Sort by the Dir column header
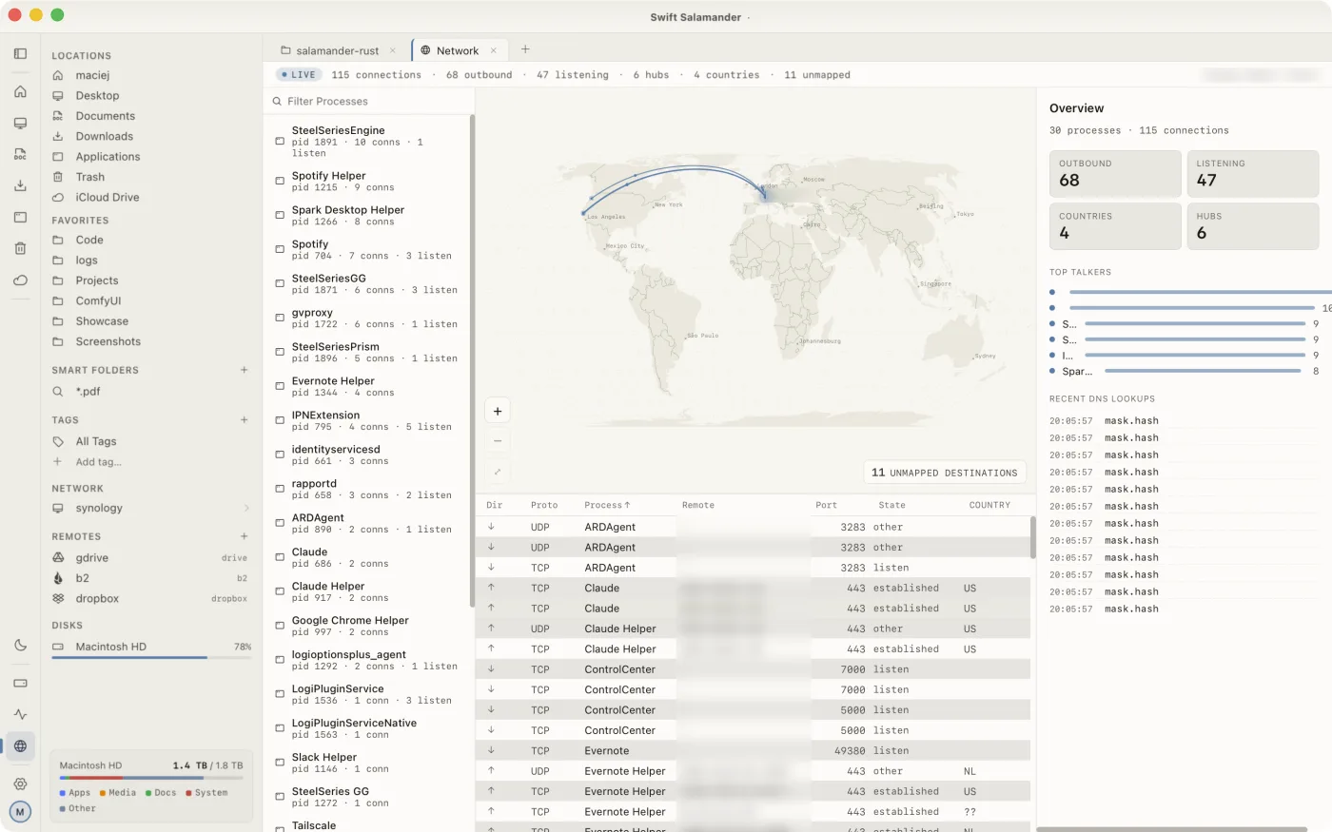 [494, 505]
